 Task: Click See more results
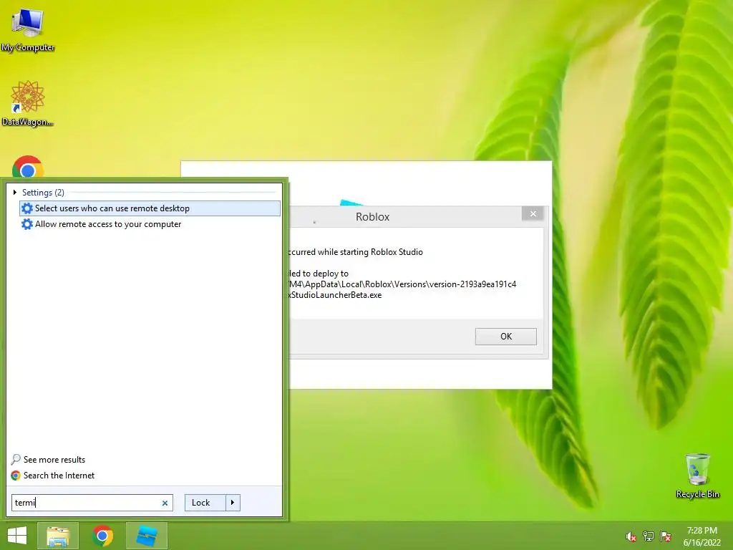tap(54, 460)
